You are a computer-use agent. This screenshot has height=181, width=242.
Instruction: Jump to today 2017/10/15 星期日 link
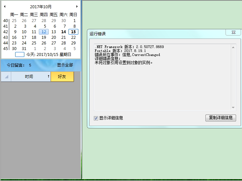tap(49, 55)
